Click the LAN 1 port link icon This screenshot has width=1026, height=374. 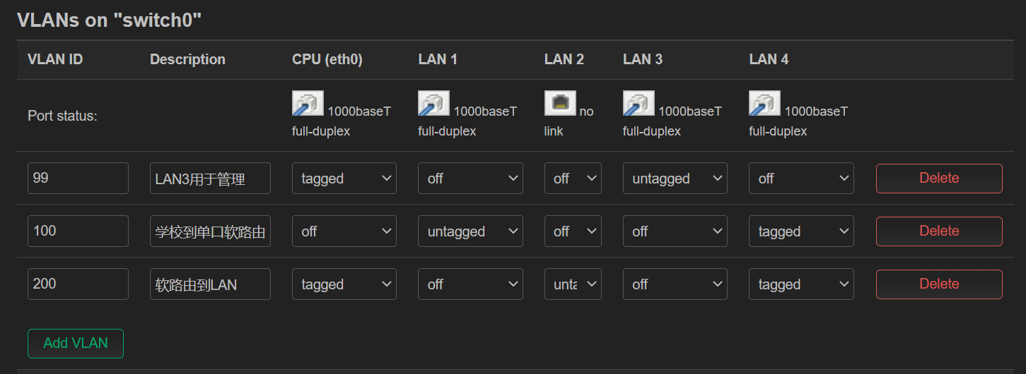(x=433, y=104)
